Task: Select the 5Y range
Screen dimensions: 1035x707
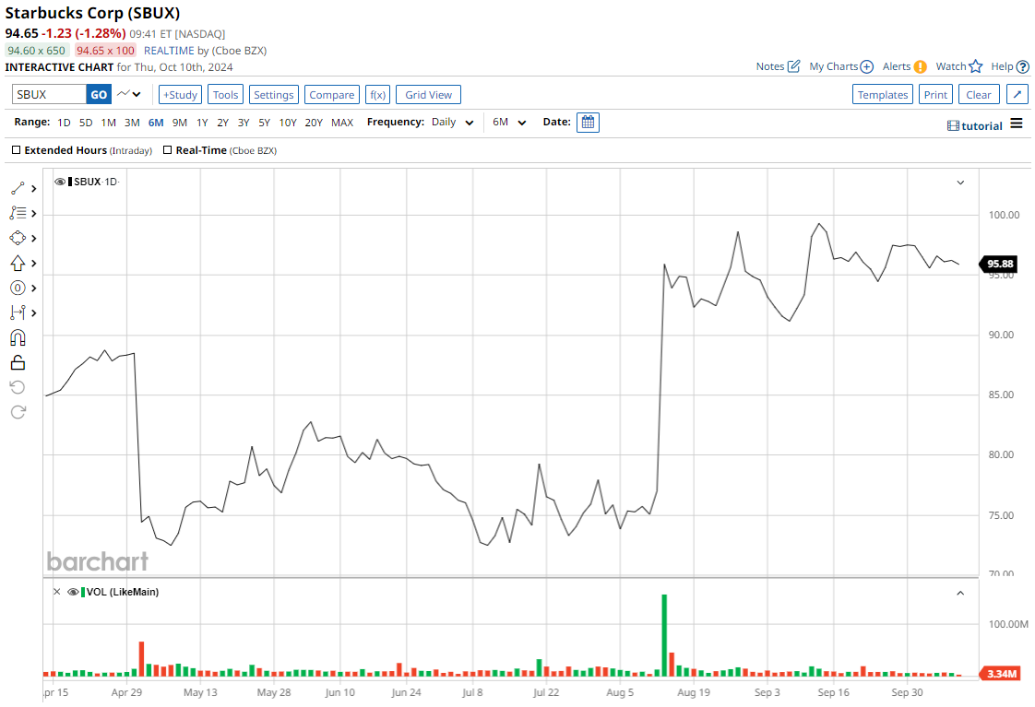Action: click(x=264, y=123)
